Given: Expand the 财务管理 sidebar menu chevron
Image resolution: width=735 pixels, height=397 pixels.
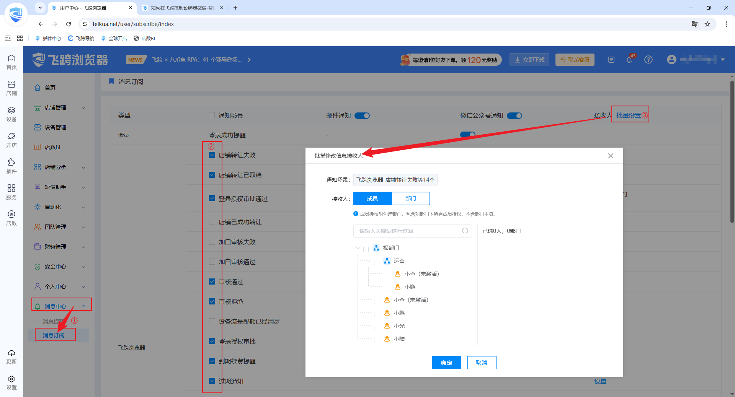Looking at the screenshot, I should [83, 247].
